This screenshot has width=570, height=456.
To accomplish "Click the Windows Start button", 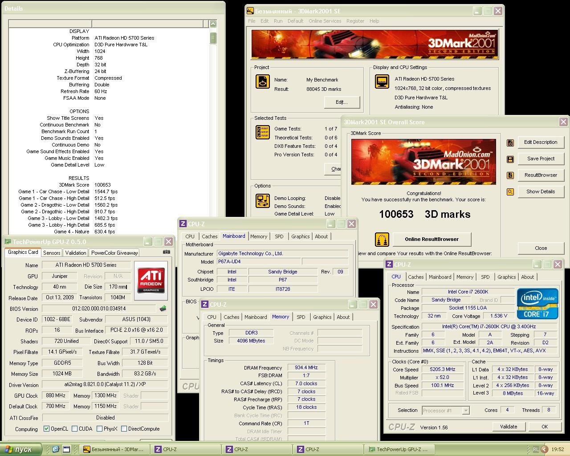I will pyautogui.click(x=20, y=449).
